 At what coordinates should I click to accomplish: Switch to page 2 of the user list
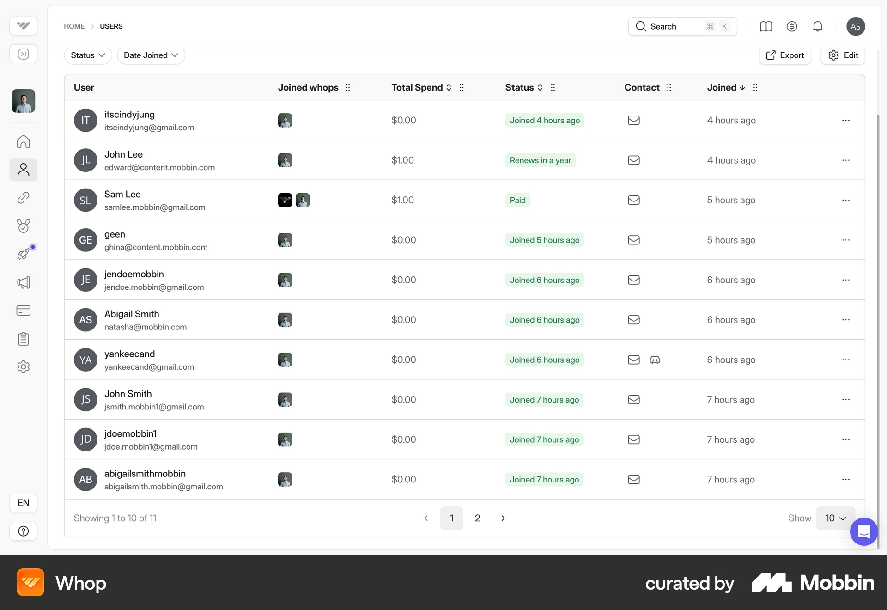pos(478,518)
